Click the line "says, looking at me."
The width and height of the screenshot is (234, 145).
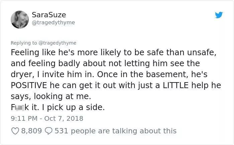tap(51, 96)
